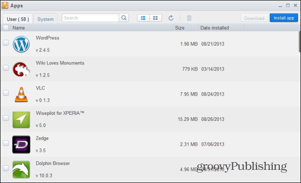The image size is (301, 183).
Task: Check the WordPress row checkbox
Action: [6, 43]
